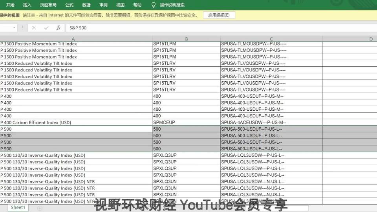The width and height of the screenshot is (377, 212).
Task: Open the 审阅 ribbon tab
Action: click(x=103, y=5)
